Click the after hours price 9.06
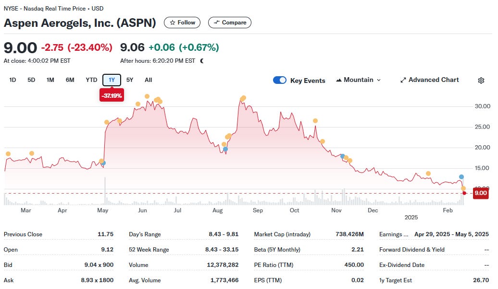This screenshot has height=289, width=498. (132, 47)
